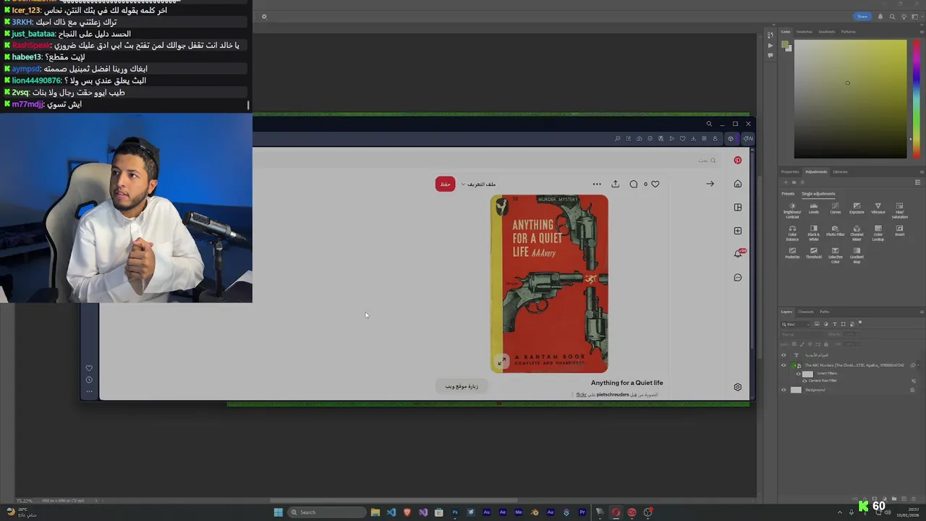The width and height of the screenshot is (926, 521).
Task: Open pin comments bubble icon
Action: point(634,184)
